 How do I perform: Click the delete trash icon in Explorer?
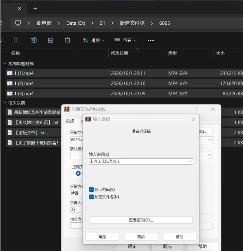pos(68,40)
